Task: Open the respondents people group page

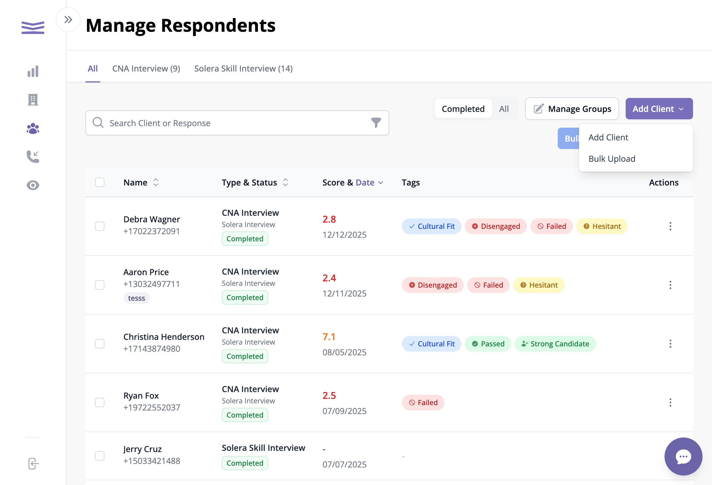Action: click(33, 129)
